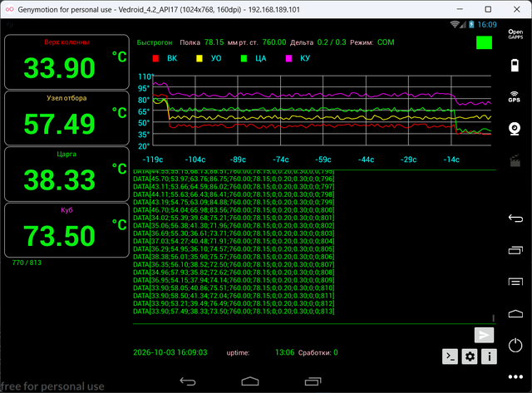
Task: Click the temperature chart area
Action: click(322, 111)
